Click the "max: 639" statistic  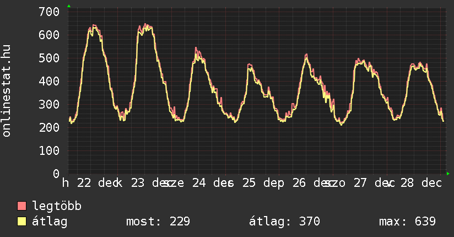407,222
